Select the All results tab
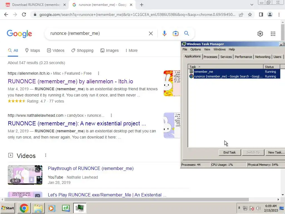 [13, 51]
